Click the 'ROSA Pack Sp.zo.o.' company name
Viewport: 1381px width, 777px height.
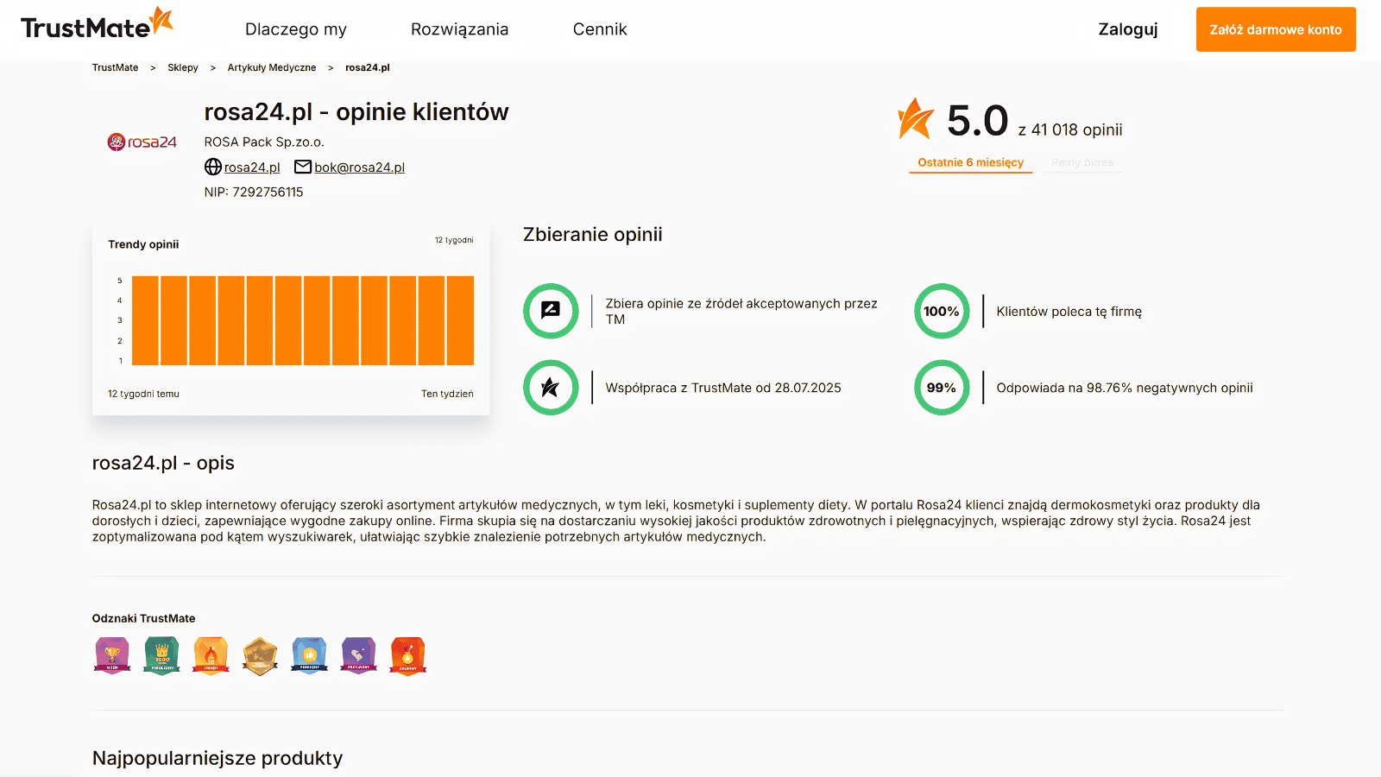coord(264,142)
